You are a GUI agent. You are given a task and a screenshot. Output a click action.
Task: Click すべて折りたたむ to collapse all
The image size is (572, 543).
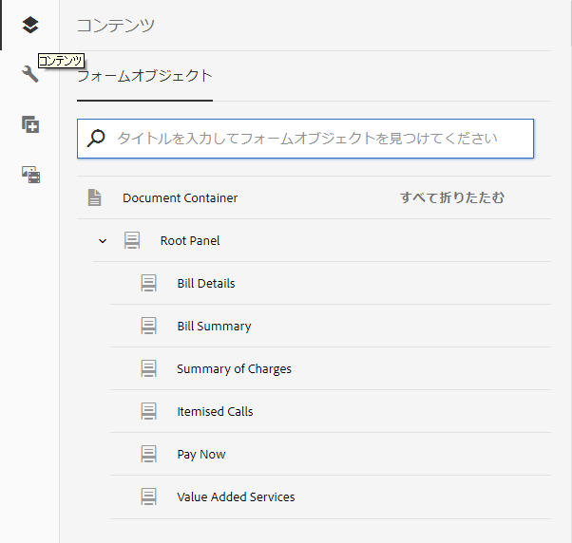tap(452, 197)
